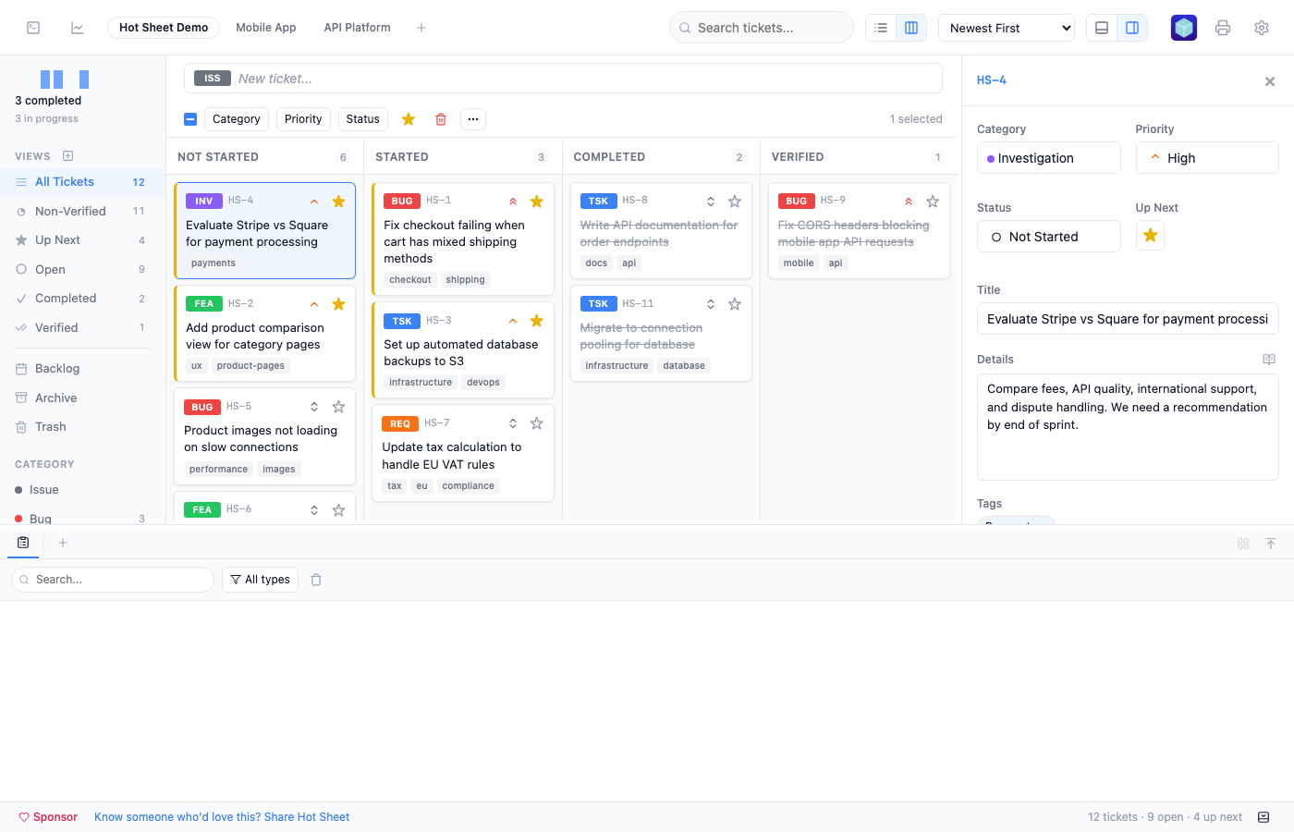1294x832 pixels.
Task: Open the Newest First sort dropdown
Action: tap(1007, 28)
